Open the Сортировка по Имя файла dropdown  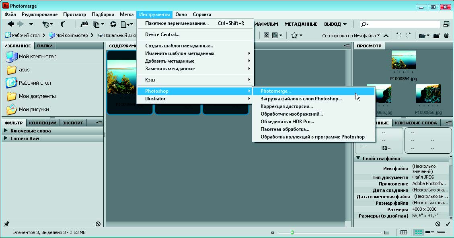[x=351, y=36]
